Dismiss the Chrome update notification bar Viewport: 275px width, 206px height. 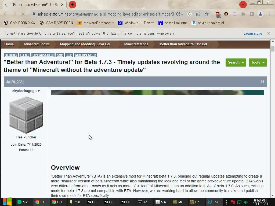[x=269, y=33]
